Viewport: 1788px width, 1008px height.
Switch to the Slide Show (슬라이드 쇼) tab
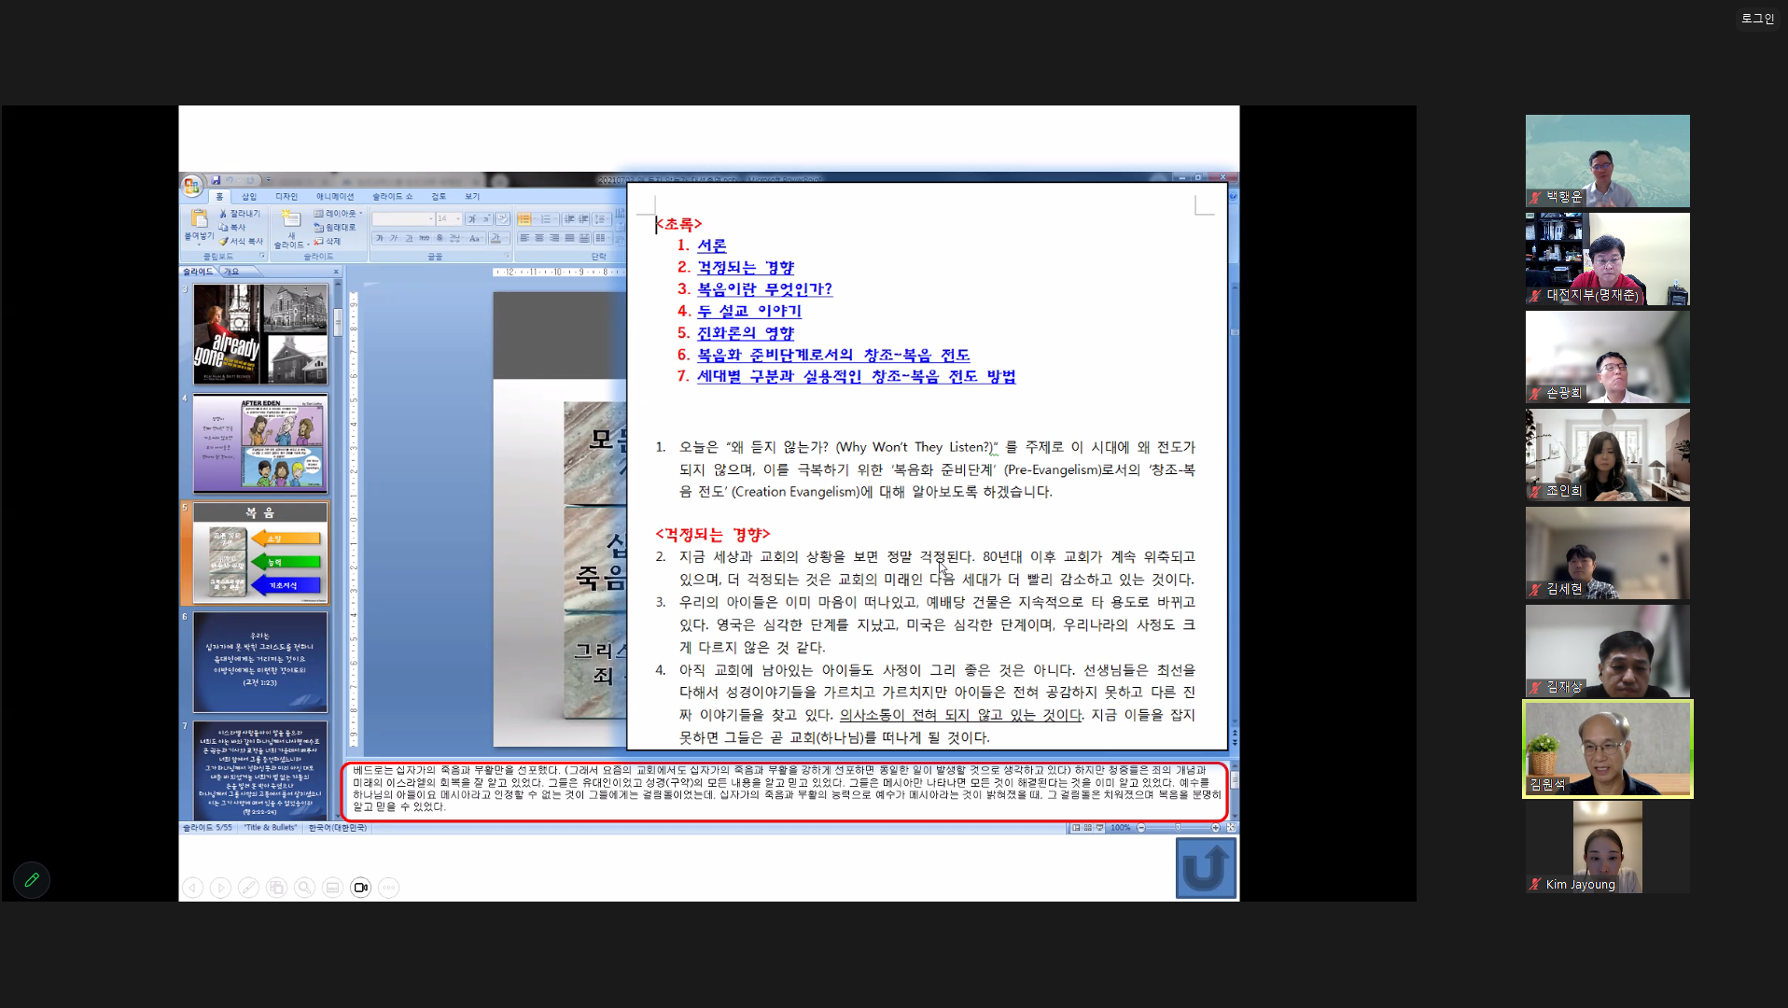393,196
